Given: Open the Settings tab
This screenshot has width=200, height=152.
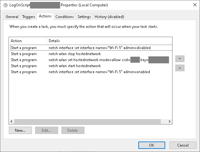Looking at the screenshot, I should pyautogui.click(x=84, y=17).
